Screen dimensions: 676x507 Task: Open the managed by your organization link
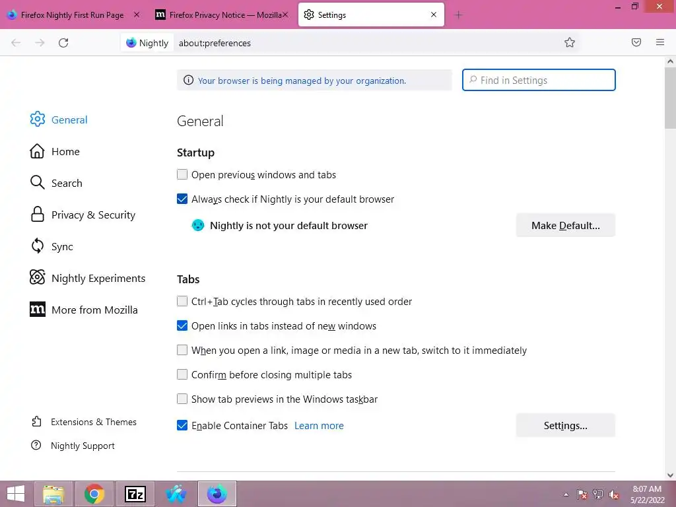coord(302,81)
